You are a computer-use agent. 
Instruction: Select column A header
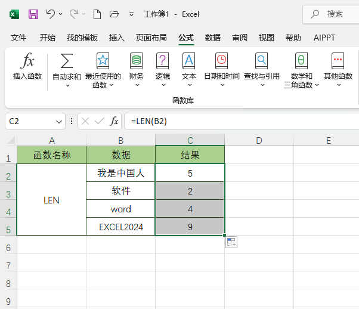pyautogui.click(x=52, y=140)
